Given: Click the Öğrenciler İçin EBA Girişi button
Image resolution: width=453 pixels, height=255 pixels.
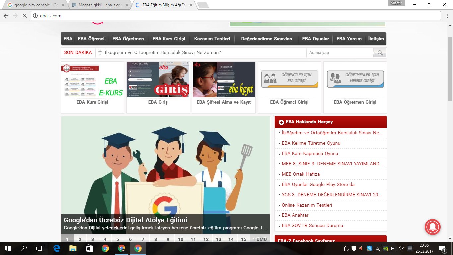Looking at the screenshot, I should coord(290,79).
